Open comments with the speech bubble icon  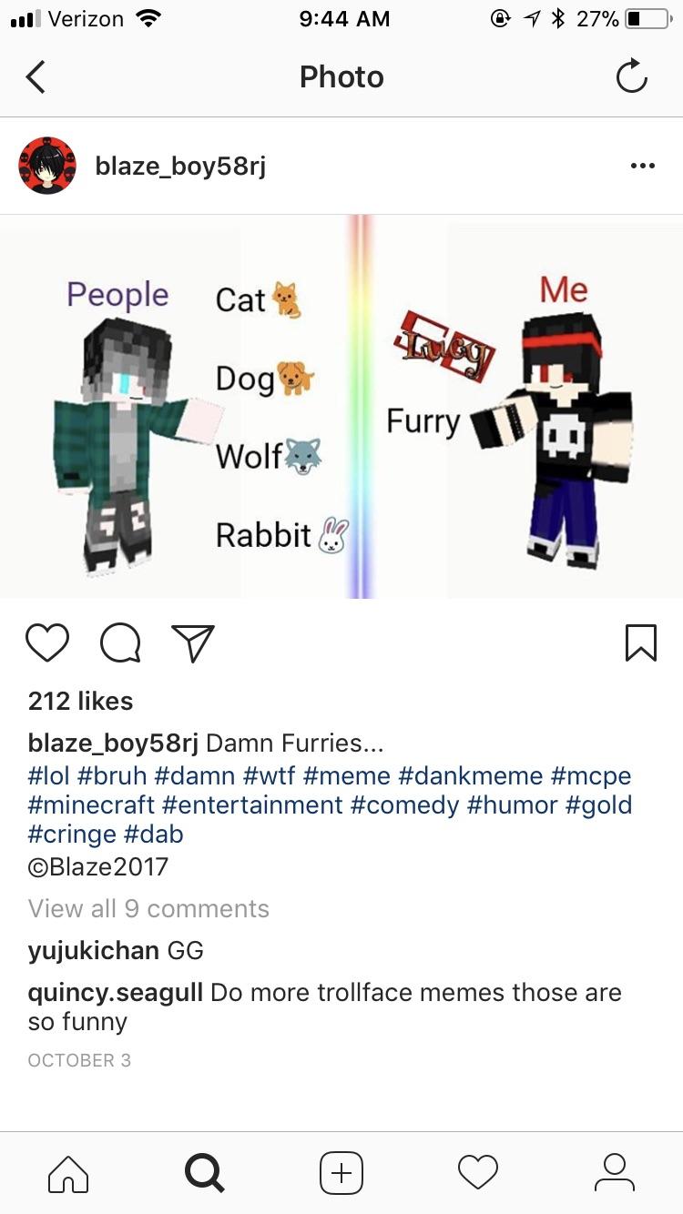(x=120, y=643)
